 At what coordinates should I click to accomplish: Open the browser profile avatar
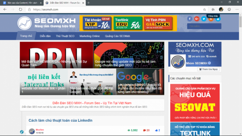pyautogui.click(x=221, y=9)
